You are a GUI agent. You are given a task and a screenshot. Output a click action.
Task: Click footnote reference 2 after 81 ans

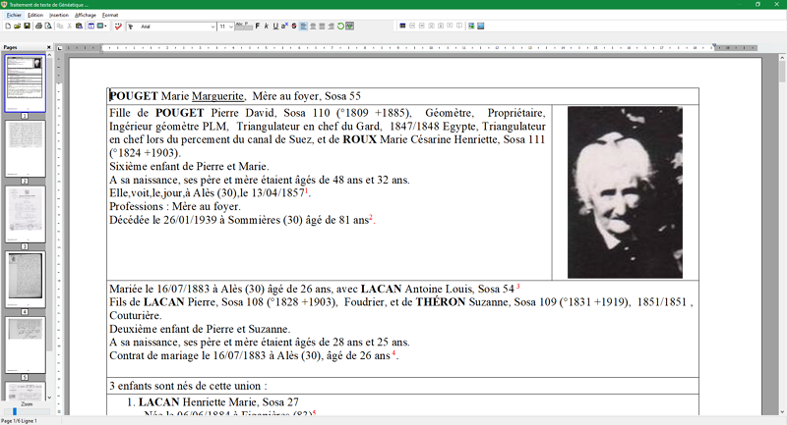371,217
